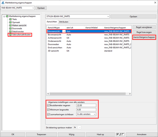The width and height of the screenshot is (158, 137).
Task: Click the Haal op button
Action: click(100, 134)
